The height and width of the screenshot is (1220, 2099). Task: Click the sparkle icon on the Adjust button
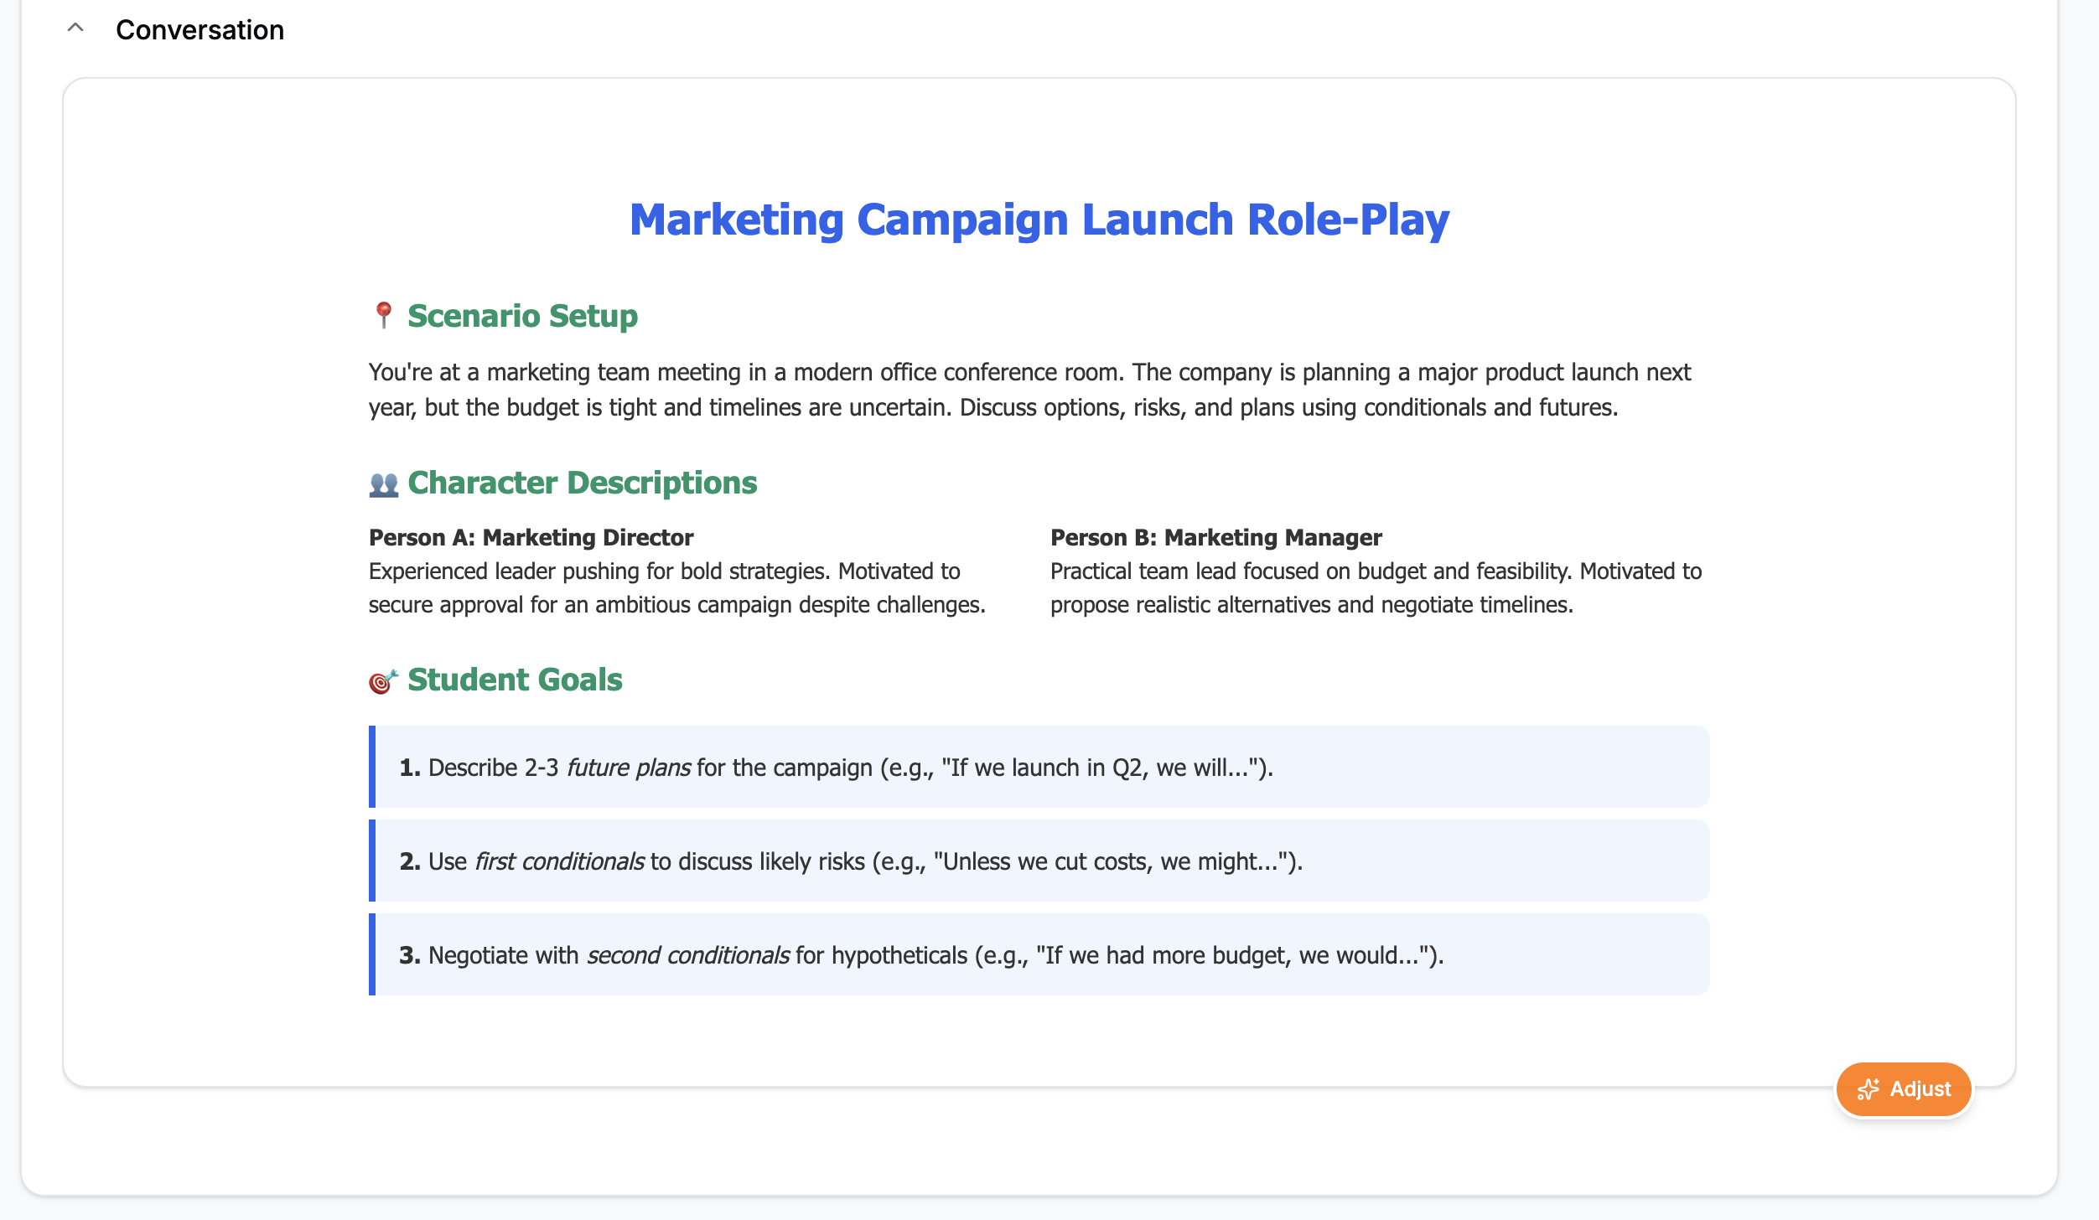click(1868, 1089)
